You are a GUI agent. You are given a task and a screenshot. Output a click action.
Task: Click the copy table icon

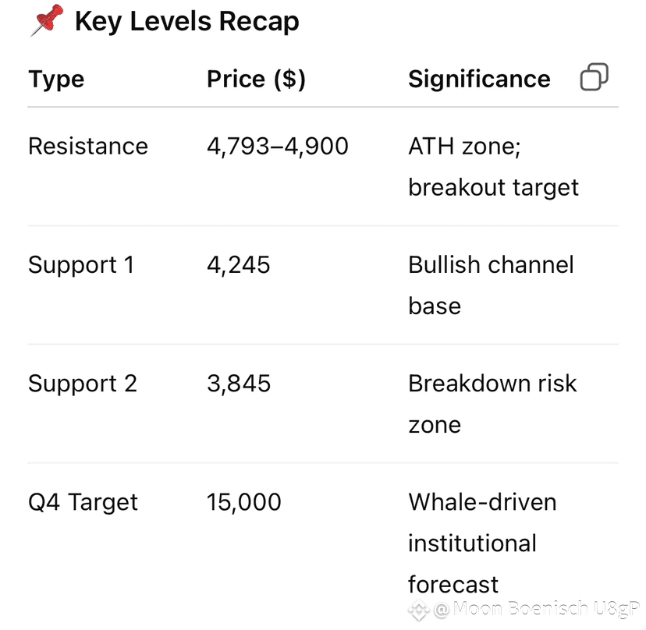tap(594, 77)
